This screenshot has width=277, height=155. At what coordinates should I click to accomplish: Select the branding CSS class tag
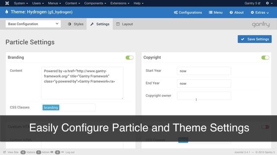pyautogui.click(x=51, y=107)
